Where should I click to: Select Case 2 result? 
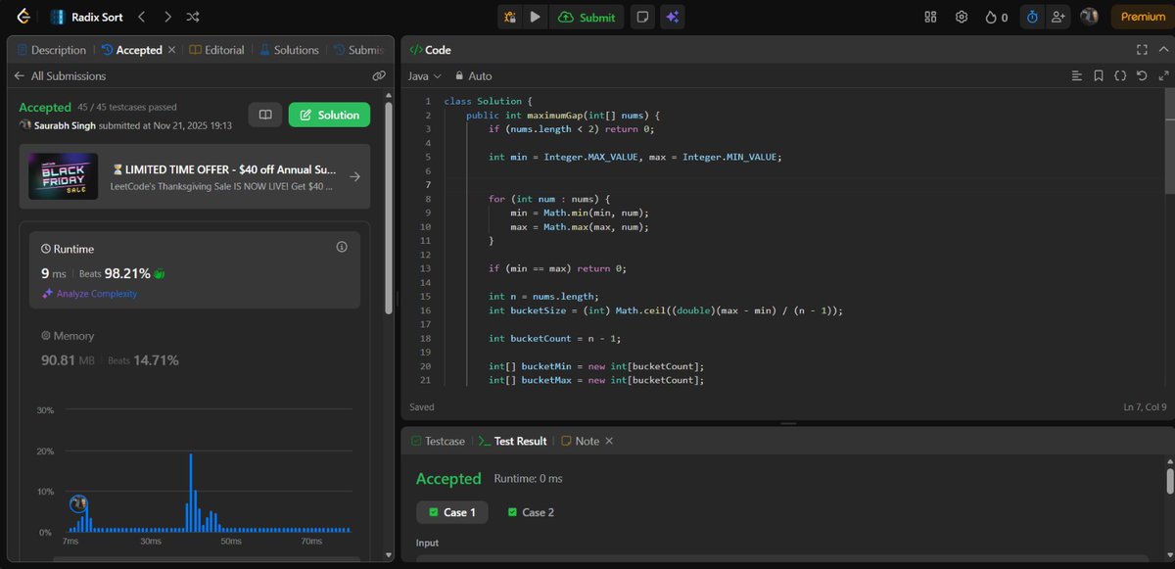click(531, 512)
